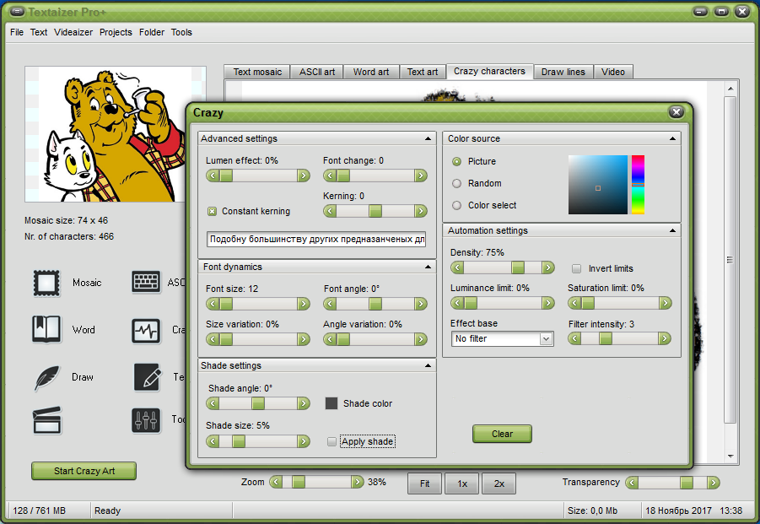
Task: Collapse the Color source section
Action: (x=672, y=138)
